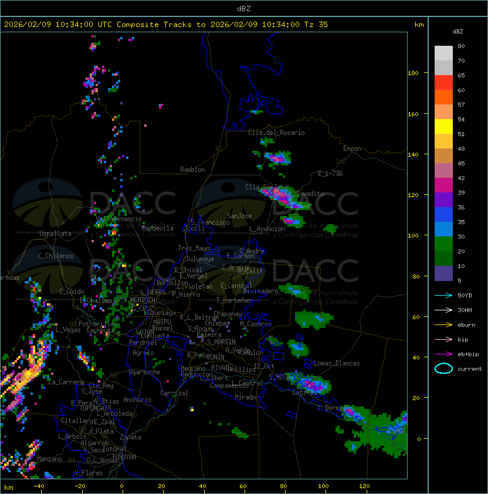Click the 'Lomas_Blancas' map label
This screenshot has height=494, width=488.
(337, 363)
